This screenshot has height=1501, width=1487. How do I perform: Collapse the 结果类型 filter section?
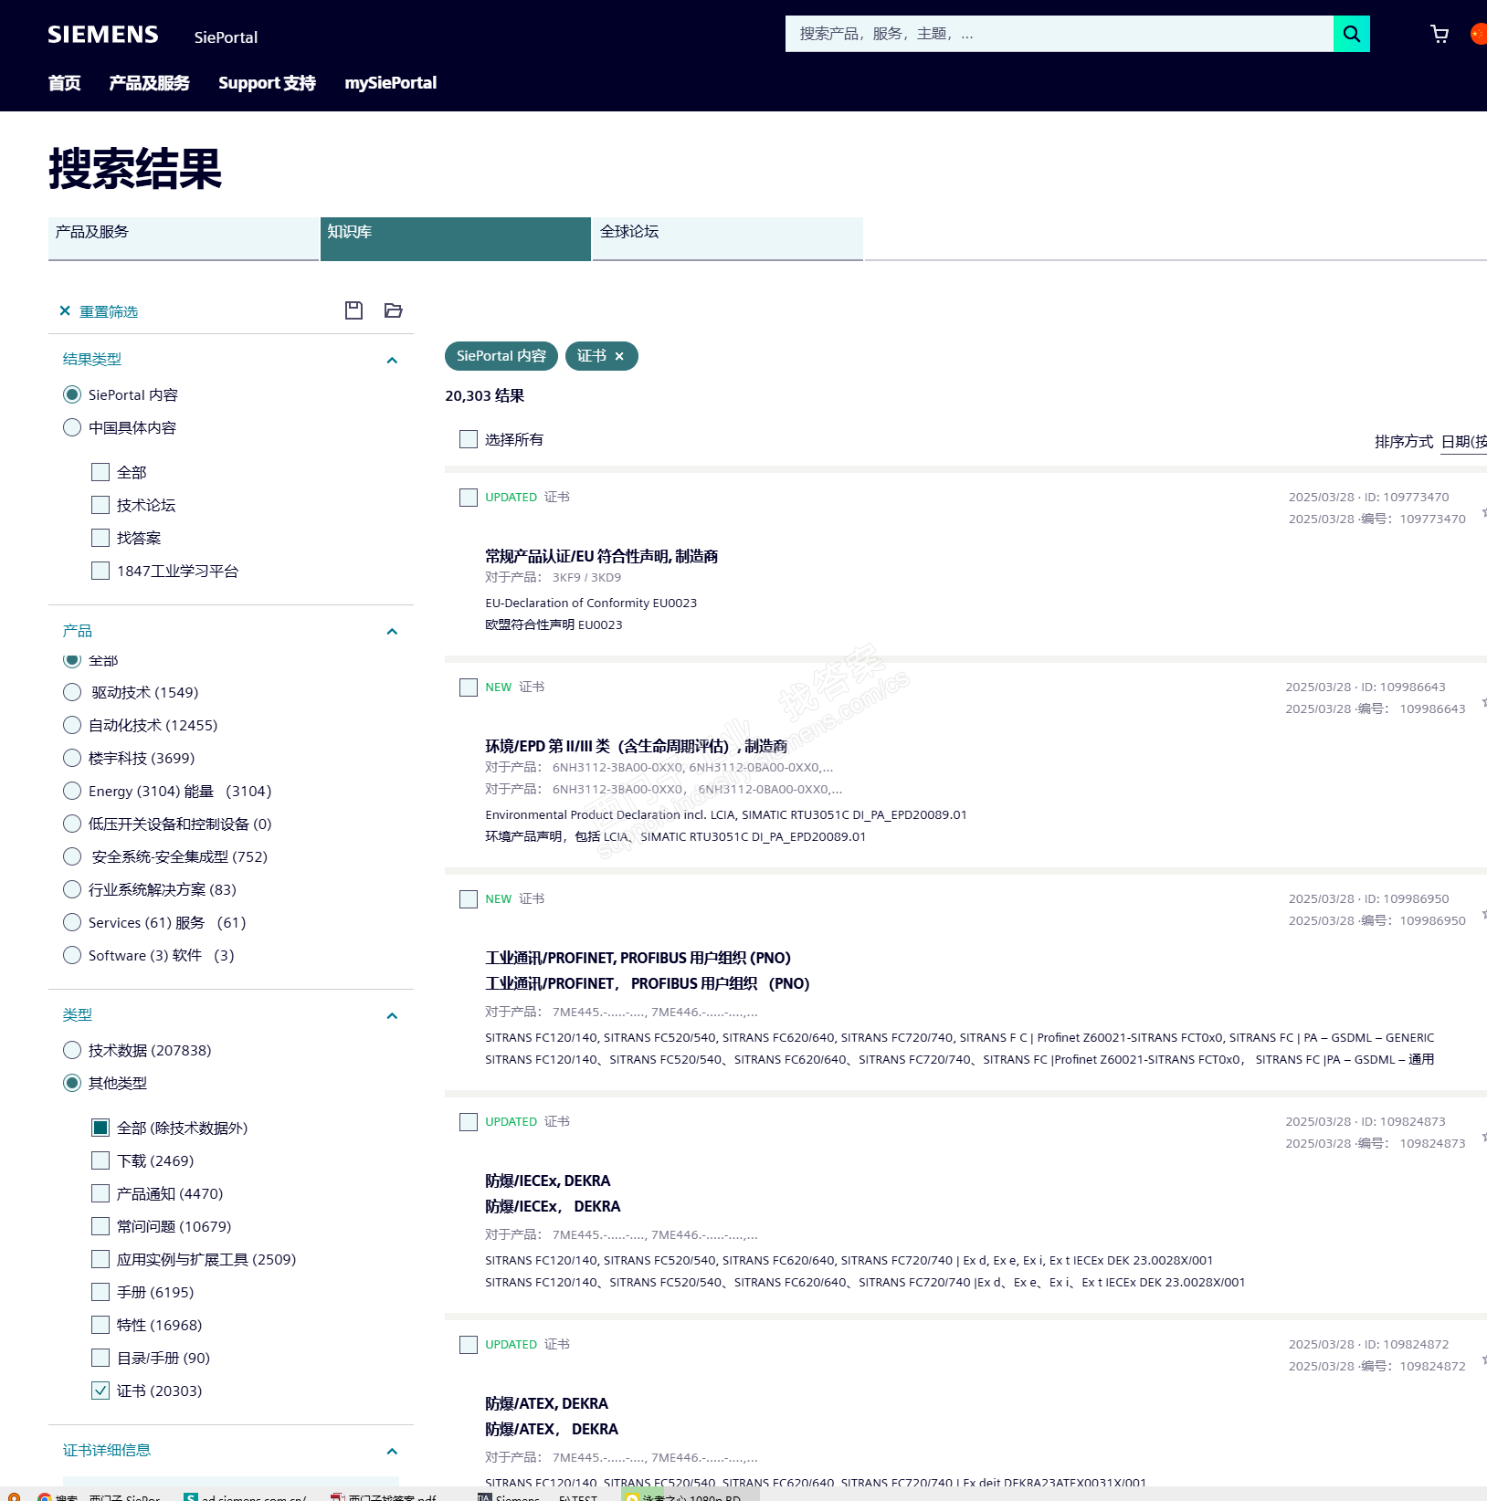(392, 360)
